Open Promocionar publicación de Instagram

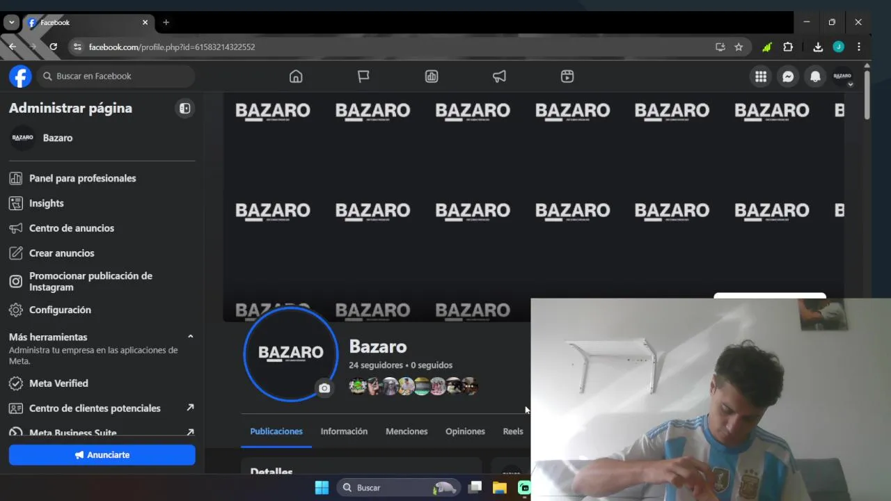[102, 281]
